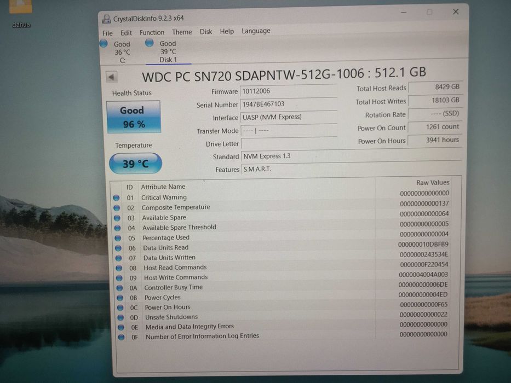The width and height of the screenshot is (511, 383).
Task: Select the Disk 1 tab
Action: coord(168,51)
